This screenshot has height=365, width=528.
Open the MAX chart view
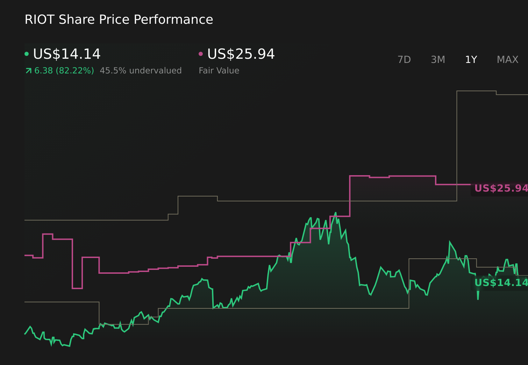pos(507,59)
